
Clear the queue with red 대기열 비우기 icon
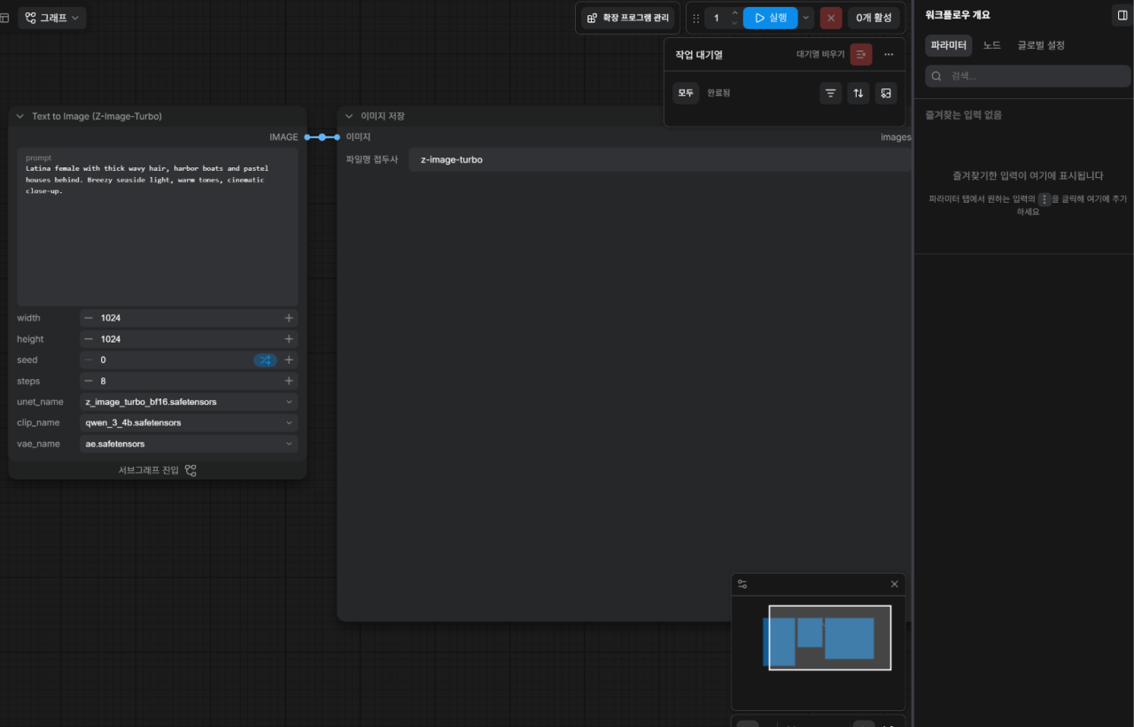coord(861,55)
